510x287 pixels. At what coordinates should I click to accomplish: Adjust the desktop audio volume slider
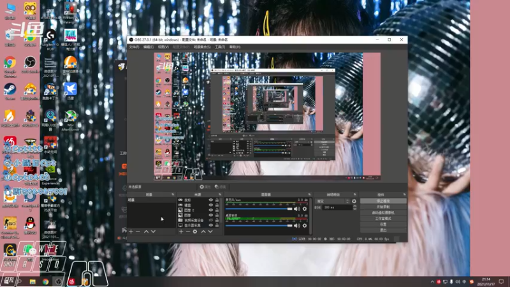click(259, 226)
